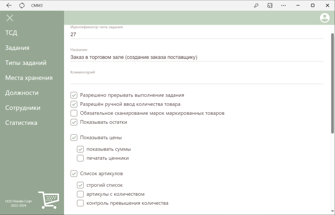The width and height of the screenshot is (335, 215).
Task: Open the ТСД menu section
Action: pos(11,33)
